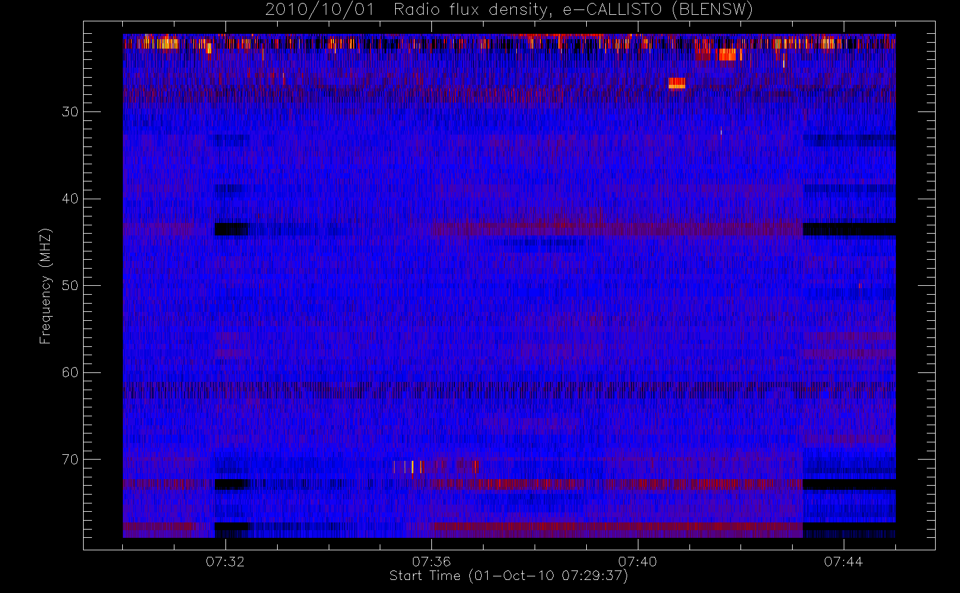Click the 'Start Time (01-Oct-10 07:29:37)' label
The width and height of the screenshot is (960, 593).
tap(508, 576)
